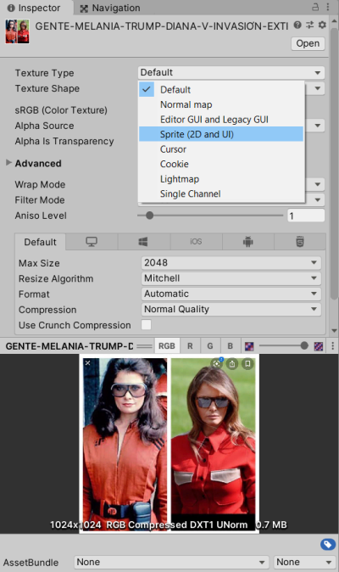339x572 pixels.
Task: Open the Max Size dropdown
Action: (x=231, y=262)
